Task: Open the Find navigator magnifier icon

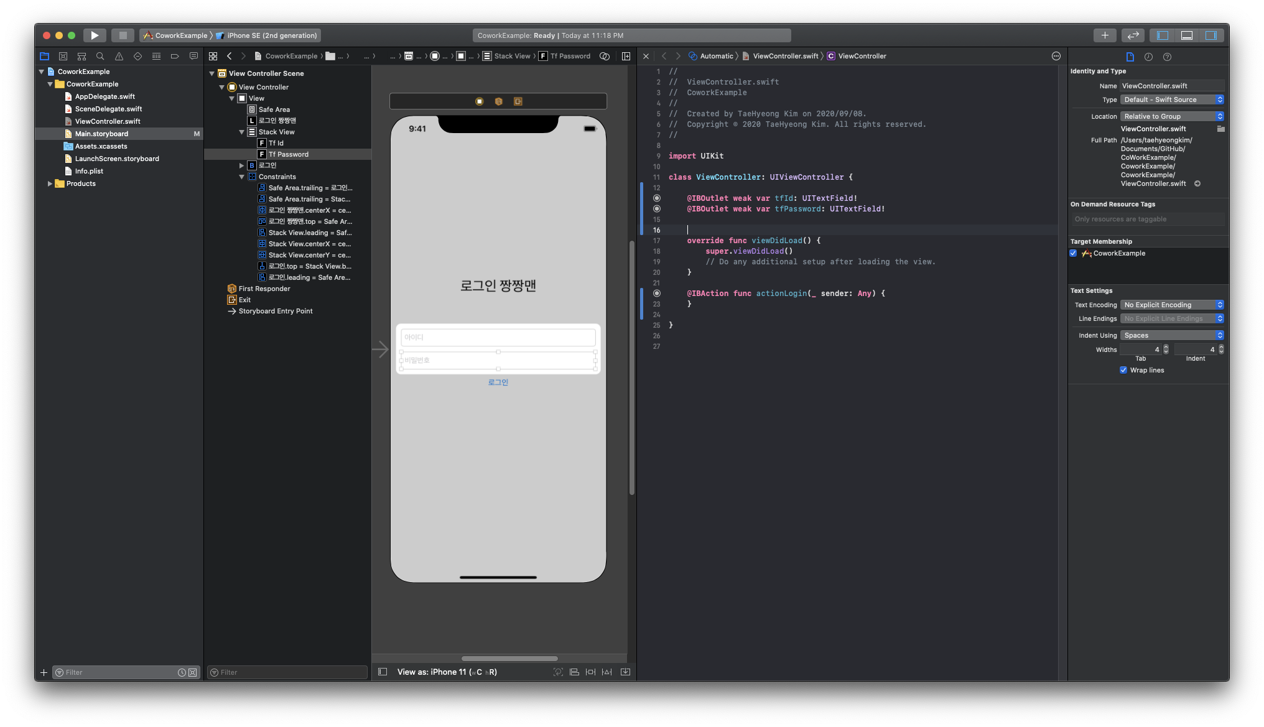Action: (x=100, y=56)
